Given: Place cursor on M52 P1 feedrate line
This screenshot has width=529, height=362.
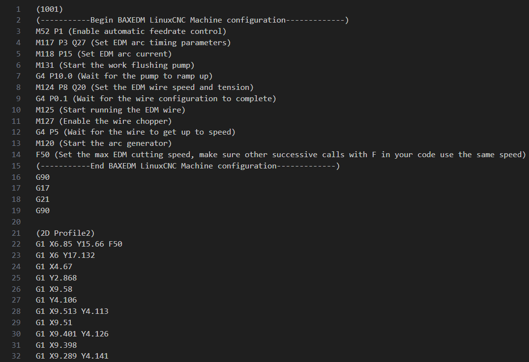Looking at the screenshot, I should tap(131, 31).
